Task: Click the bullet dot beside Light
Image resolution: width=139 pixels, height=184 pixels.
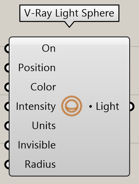Action: pos(90,107)
